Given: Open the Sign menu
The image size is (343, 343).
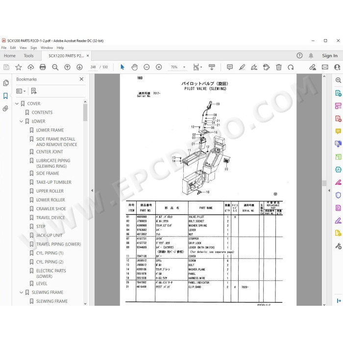Looking at the screenshot, I should (x=33, y=48).
